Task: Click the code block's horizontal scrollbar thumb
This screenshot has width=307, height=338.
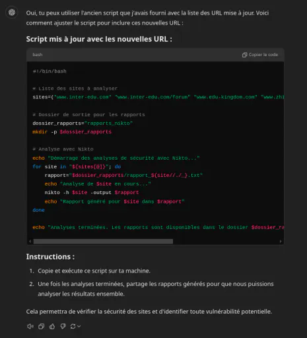Action: pyautogui.click(x=103, y=242)
